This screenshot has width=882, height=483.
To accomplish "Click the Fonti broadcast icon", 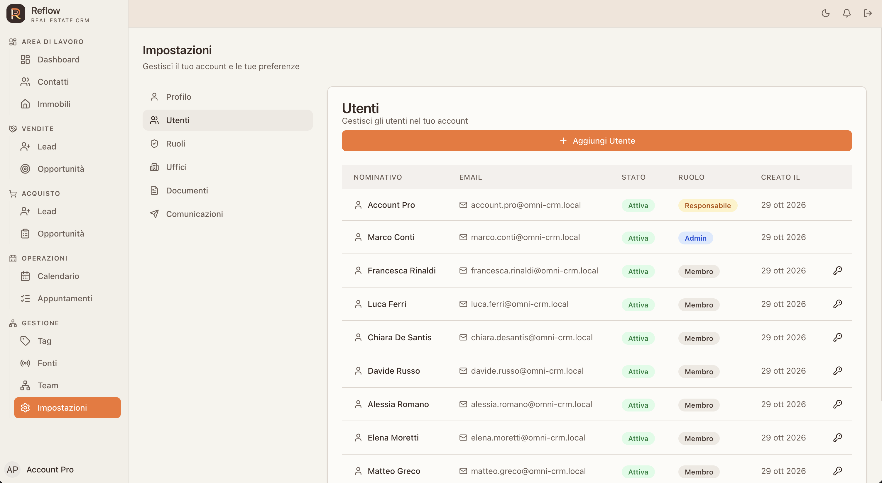I will point(25,363).
